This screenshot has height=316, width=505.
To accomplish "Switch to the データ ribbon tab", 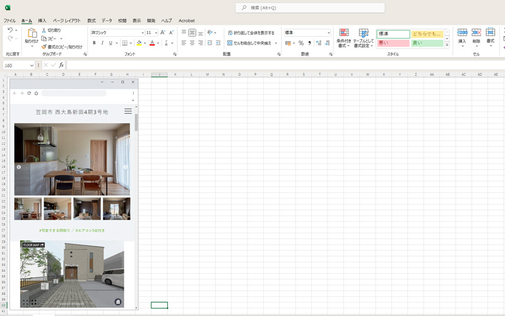I will coord(107,20).
